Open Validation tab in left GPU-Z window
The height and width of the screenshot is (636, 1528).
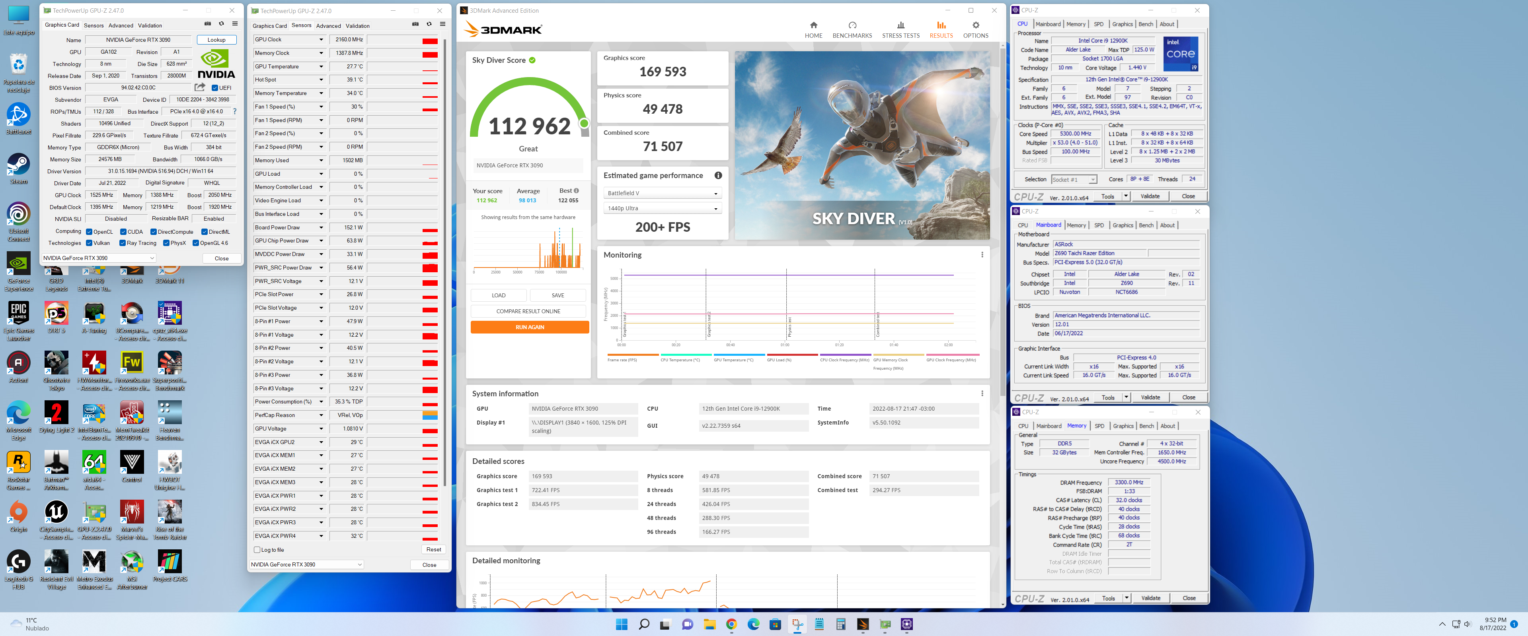pyautogui.click(x=150, y=25)
